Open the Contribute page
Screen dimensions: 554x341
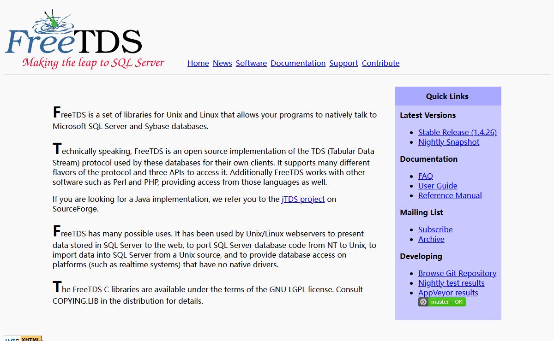point(381,63)
